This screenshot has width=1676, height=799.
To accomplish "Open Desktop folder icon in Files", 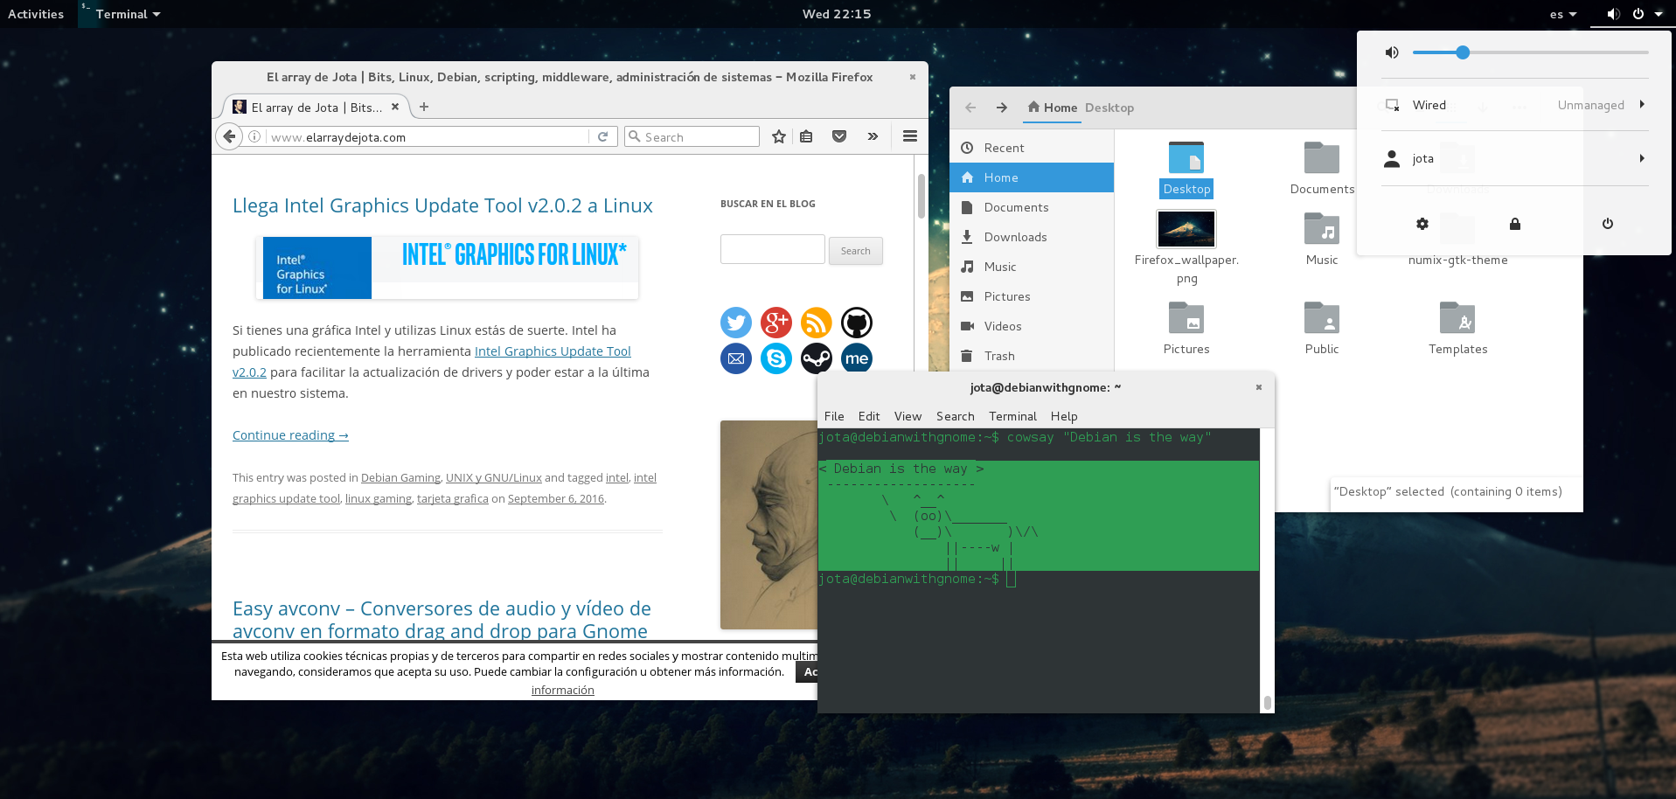I will click(x=1186, y=158).
